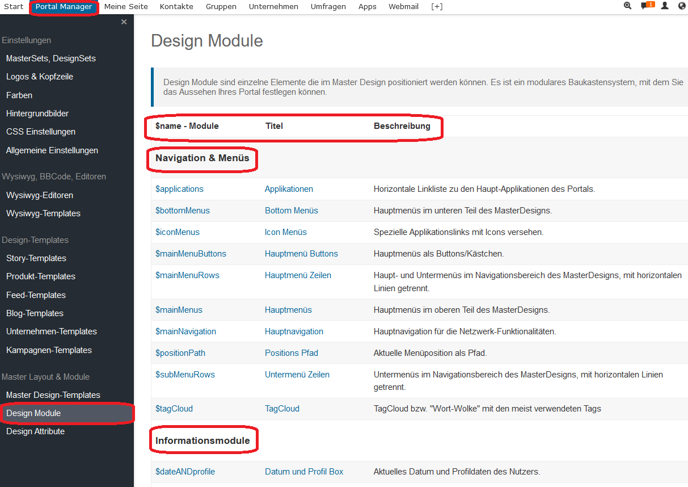Open Farben color settings
The height and width of the screenshot is (487, 688).
click(19, 95)
